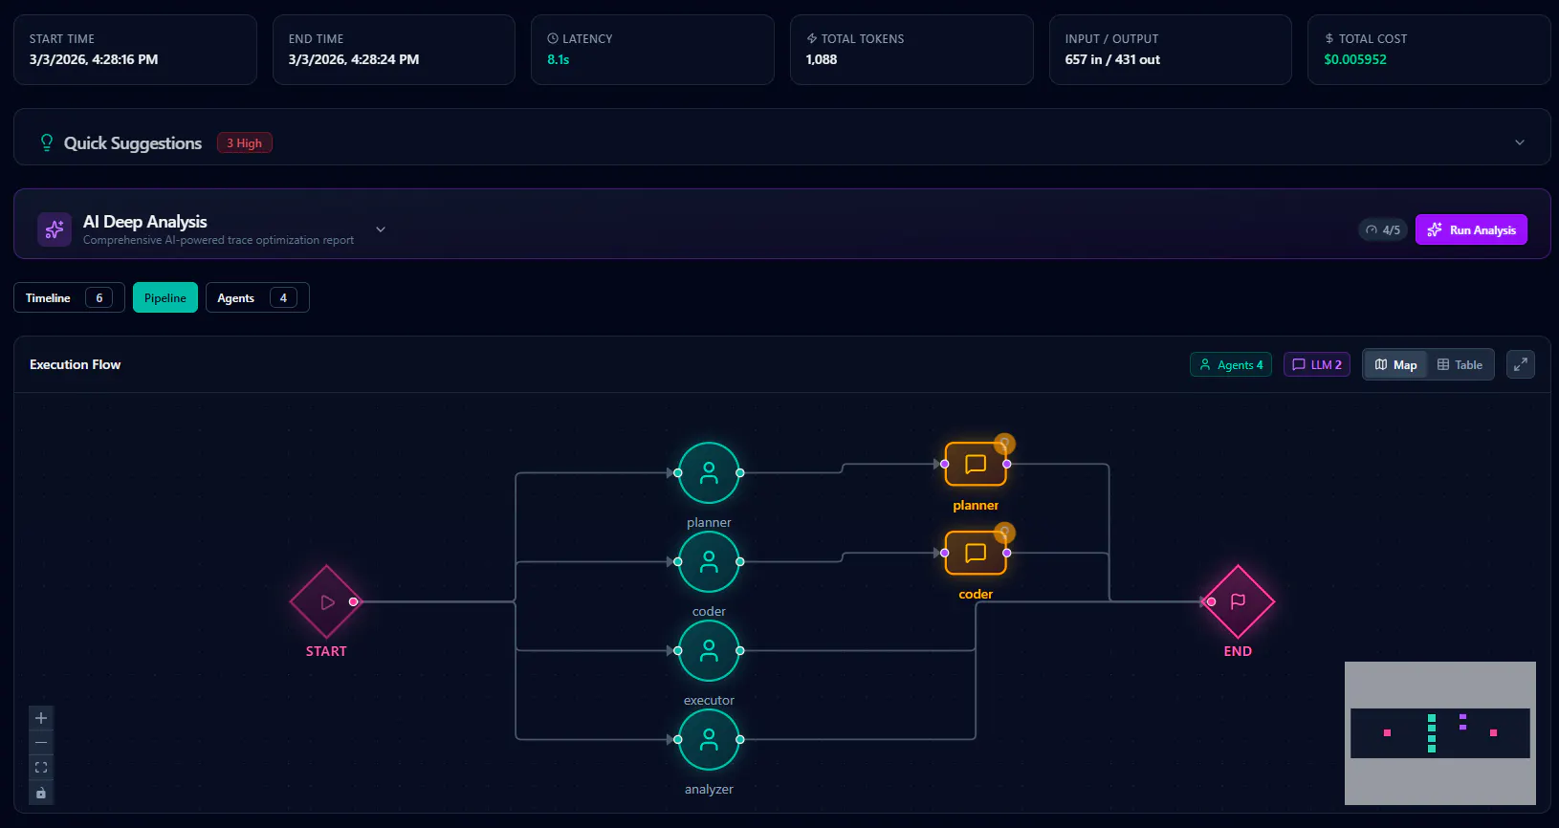This screenshot has height=828, width=1559.
Task: Click the badge on planner LLM node
Action: [x=1004, y=444]
